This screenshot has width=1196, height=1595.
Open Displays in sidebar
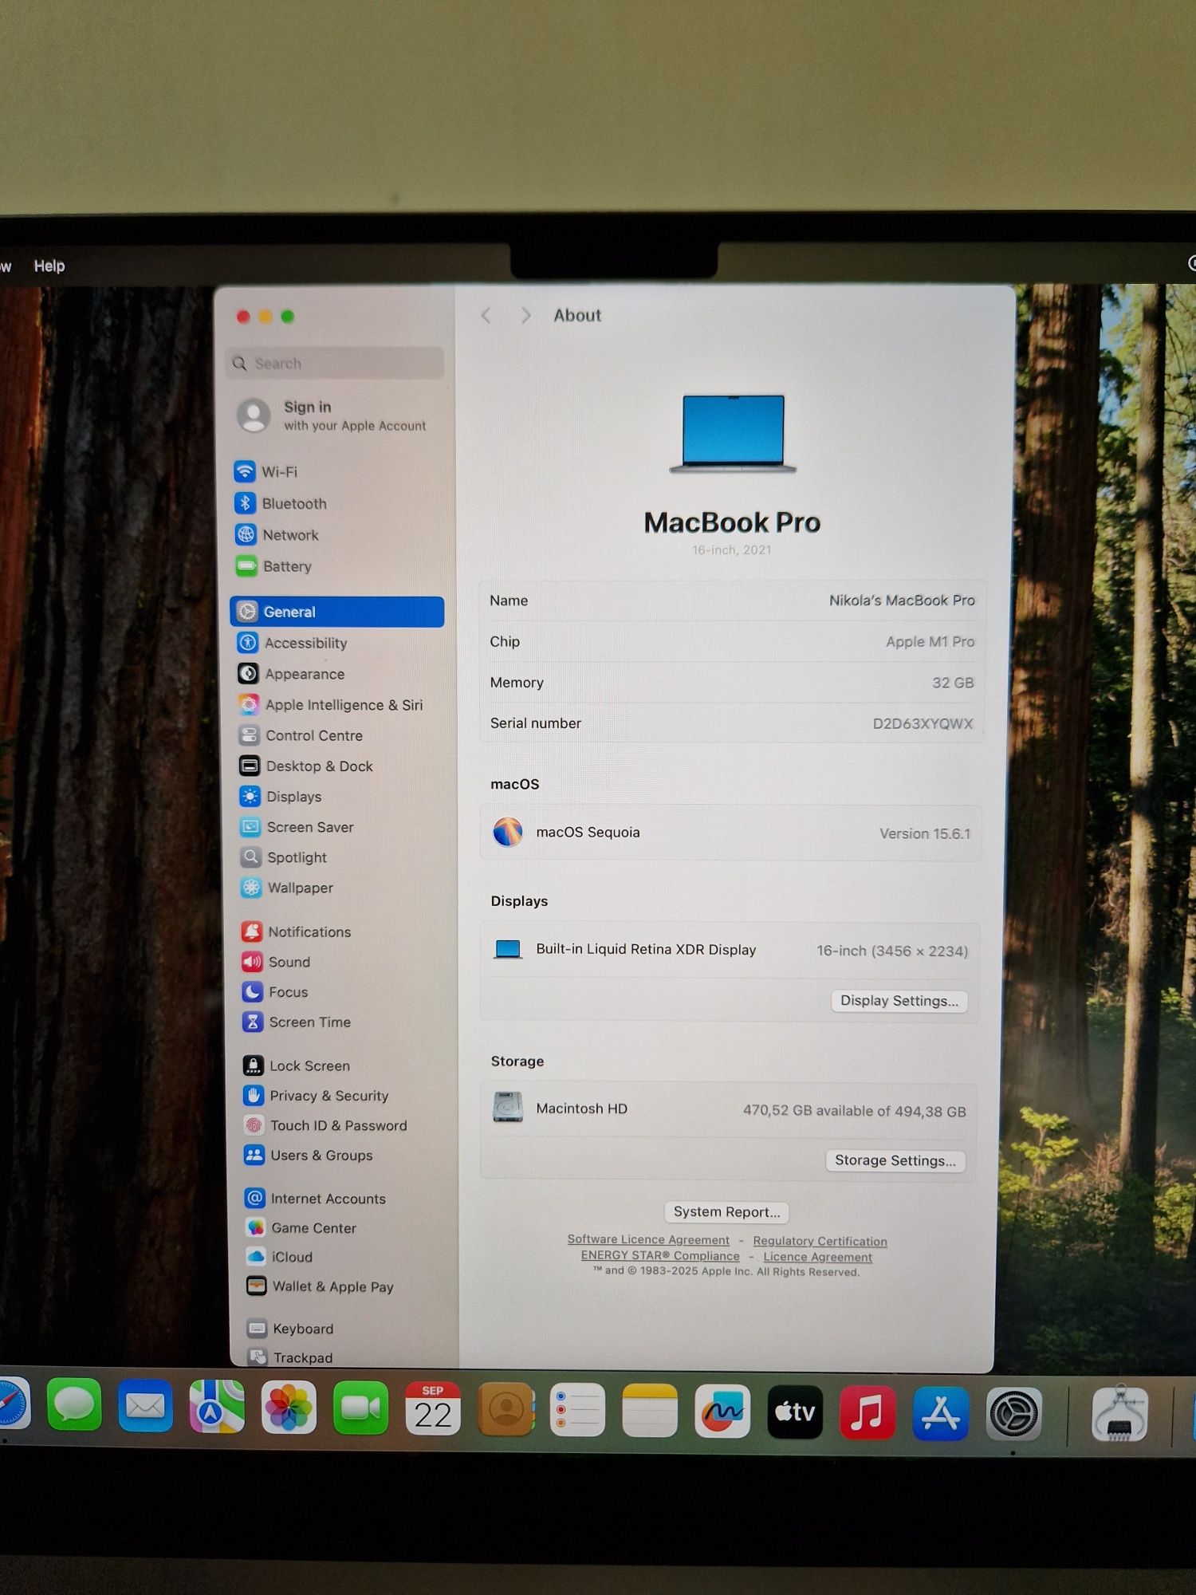[x=281, y=796]
